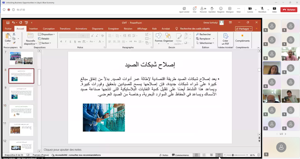Redo the action in quick access toolbar
This screenshot has height=159, width=300.
coord(21,22)
